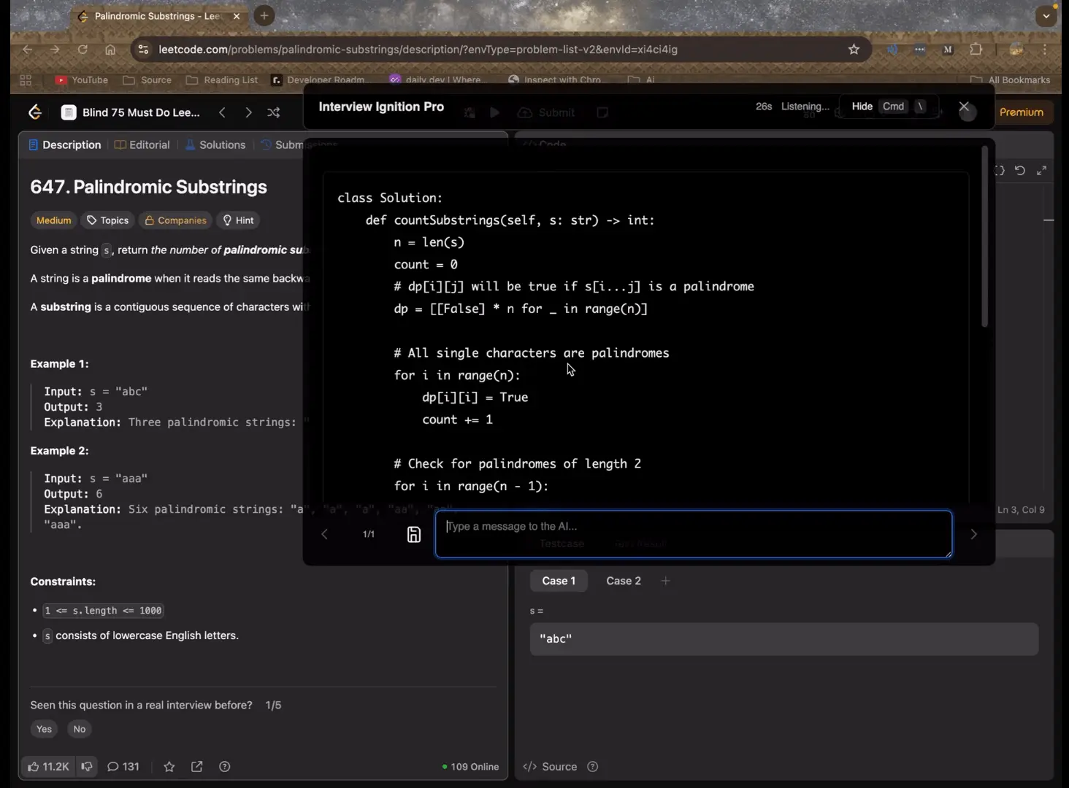Click the thumbs-down dislike icon
1069x788 pixels.
point(87,766)
